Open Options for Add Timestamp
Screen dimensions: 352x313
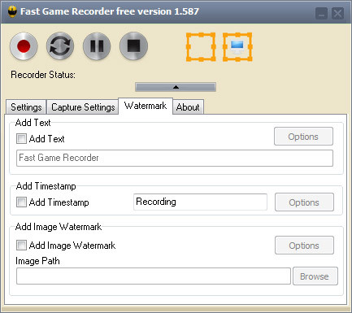click(x=304, y=202)
